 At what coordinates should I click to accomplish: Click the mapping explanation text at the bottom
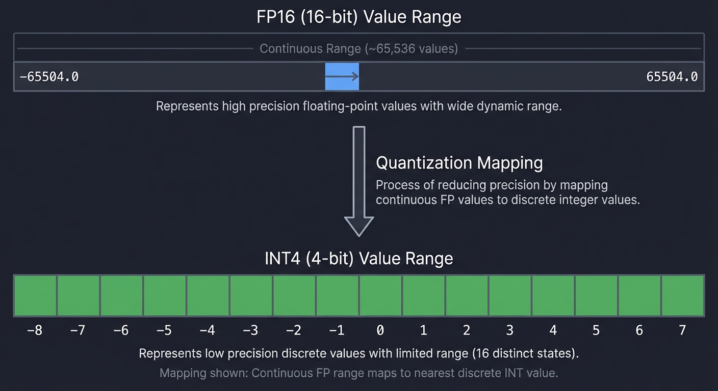pyautogui.click(x=358, y=373)
